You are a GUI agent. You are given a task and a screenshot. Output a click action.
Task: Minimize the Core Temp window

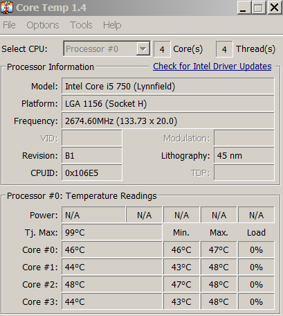[x=244, y=8]
